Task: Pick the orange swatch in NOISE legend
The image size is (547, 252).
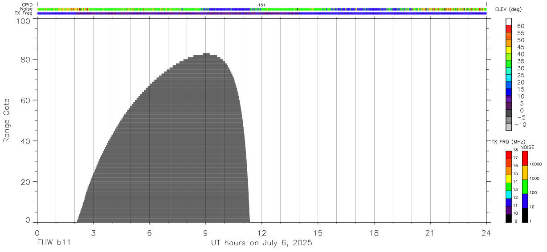Action: click(x=525, y=172)
